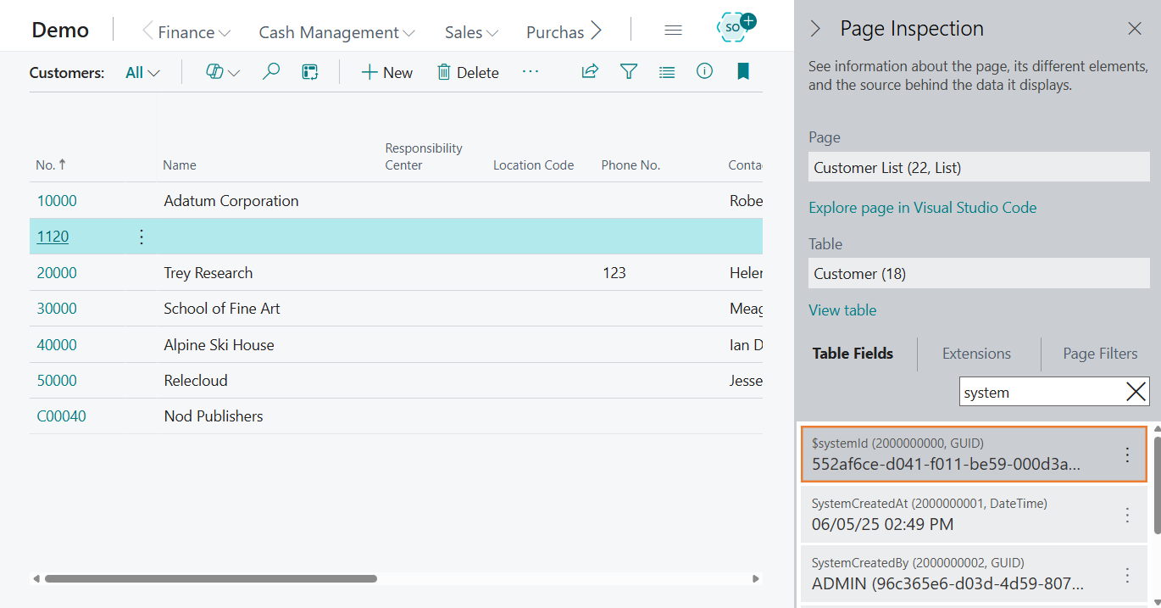Click the View table link

[842, 310]
